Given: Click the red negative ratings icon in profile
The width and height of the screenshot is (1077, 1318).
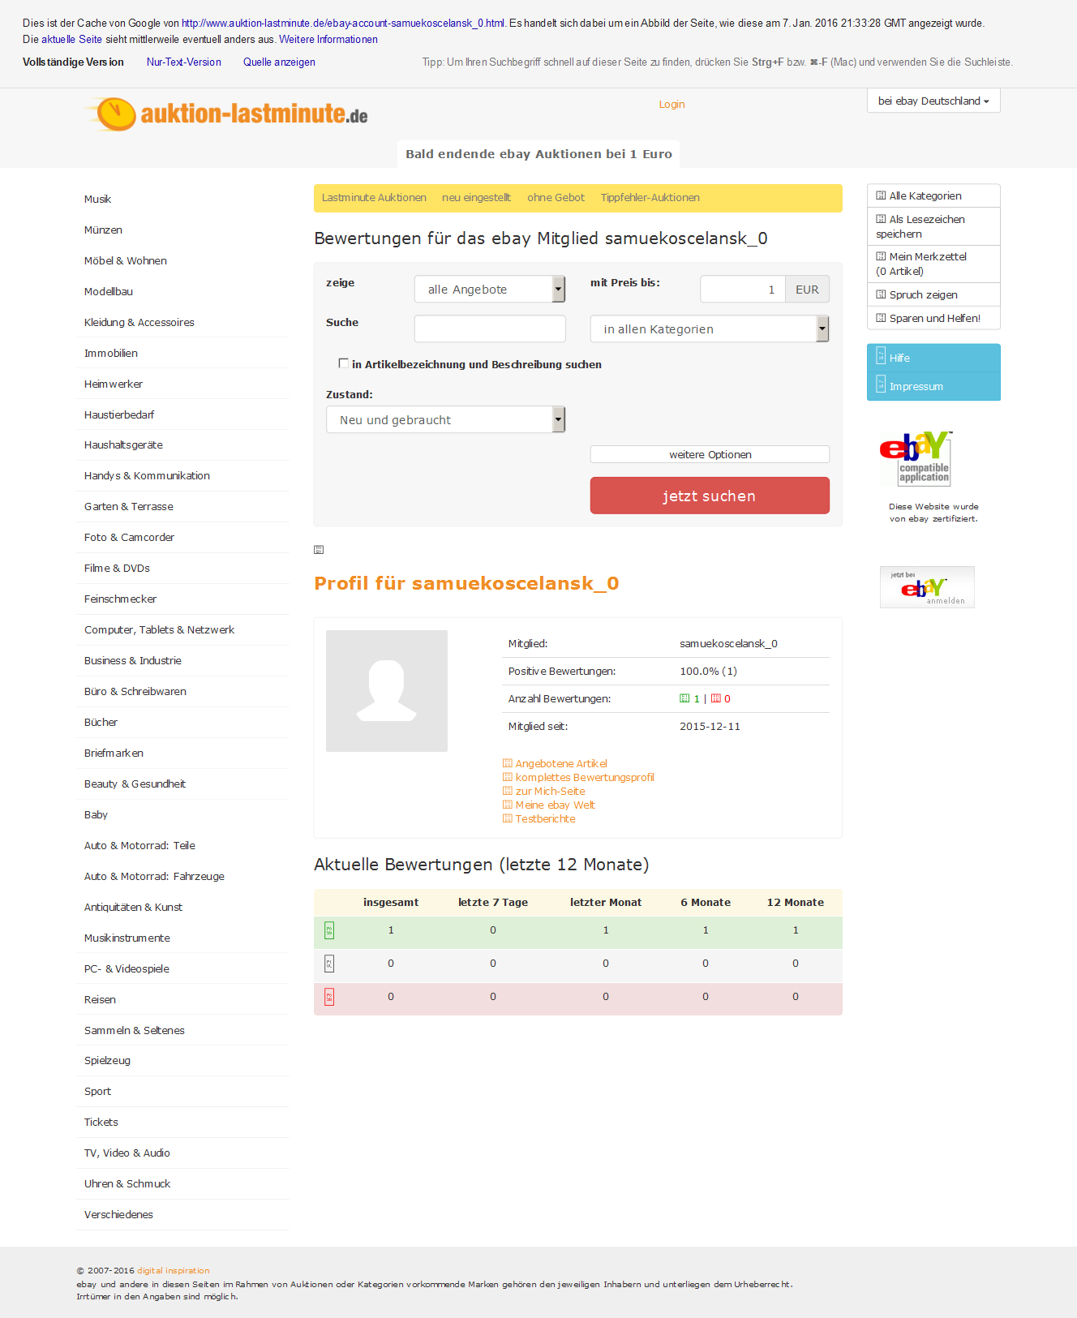Looking at the screenshot, I should [x=716, y=698].
